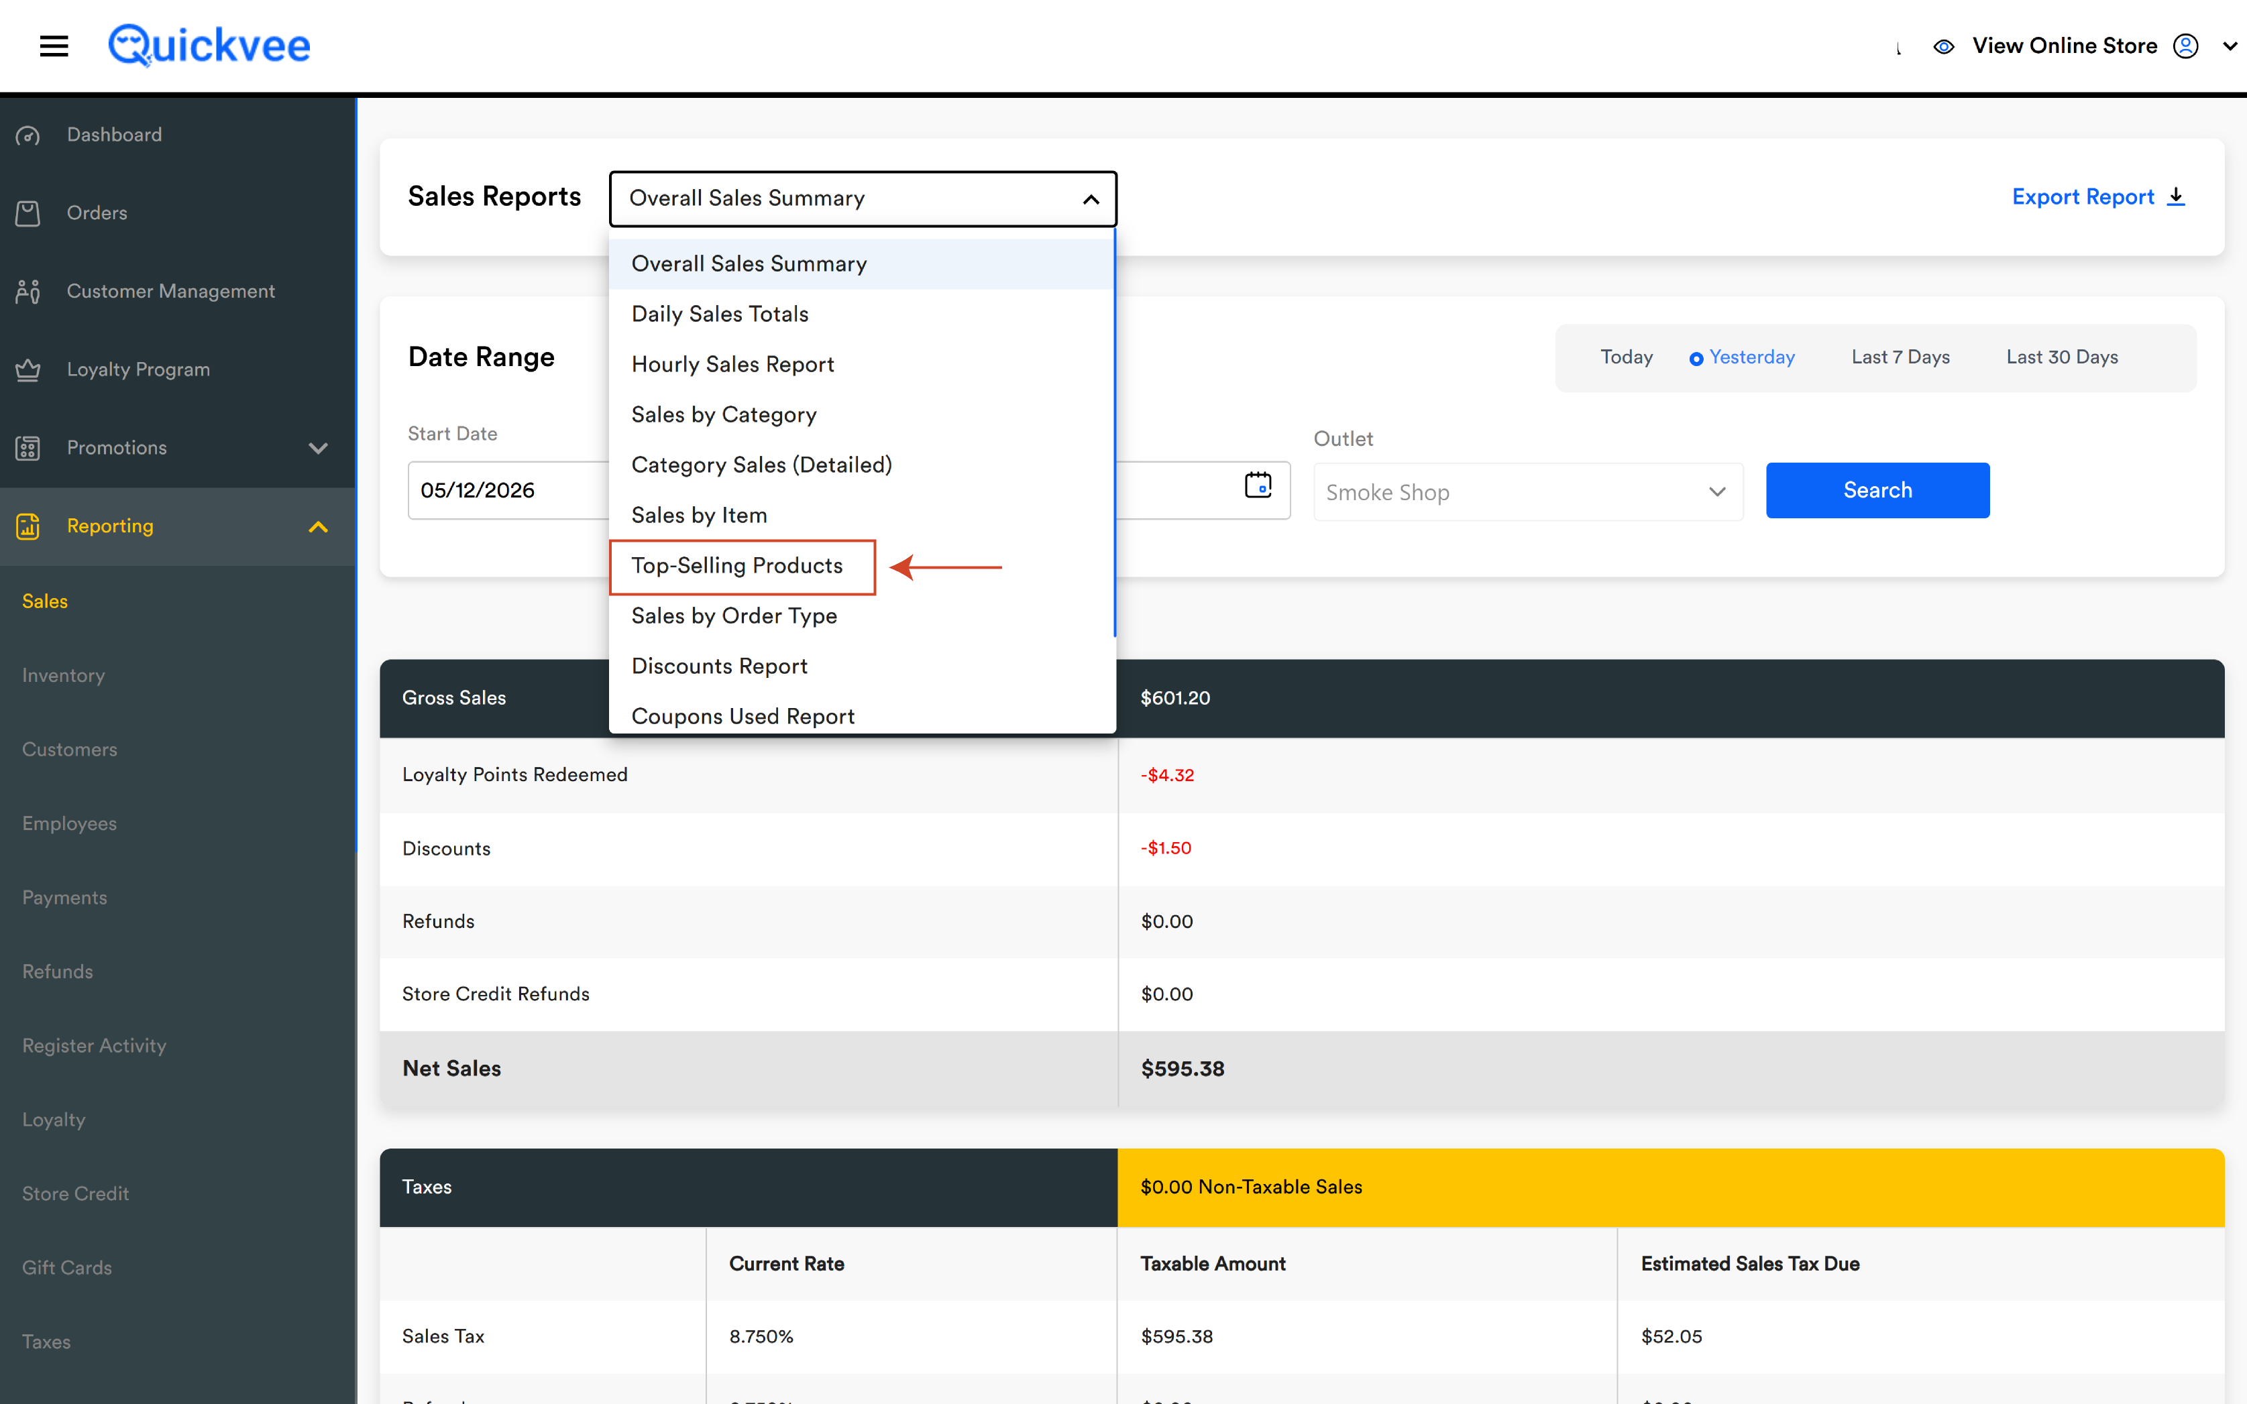Click the Customer Management people icon
2247x1404 pixels.
pos(28,292)
